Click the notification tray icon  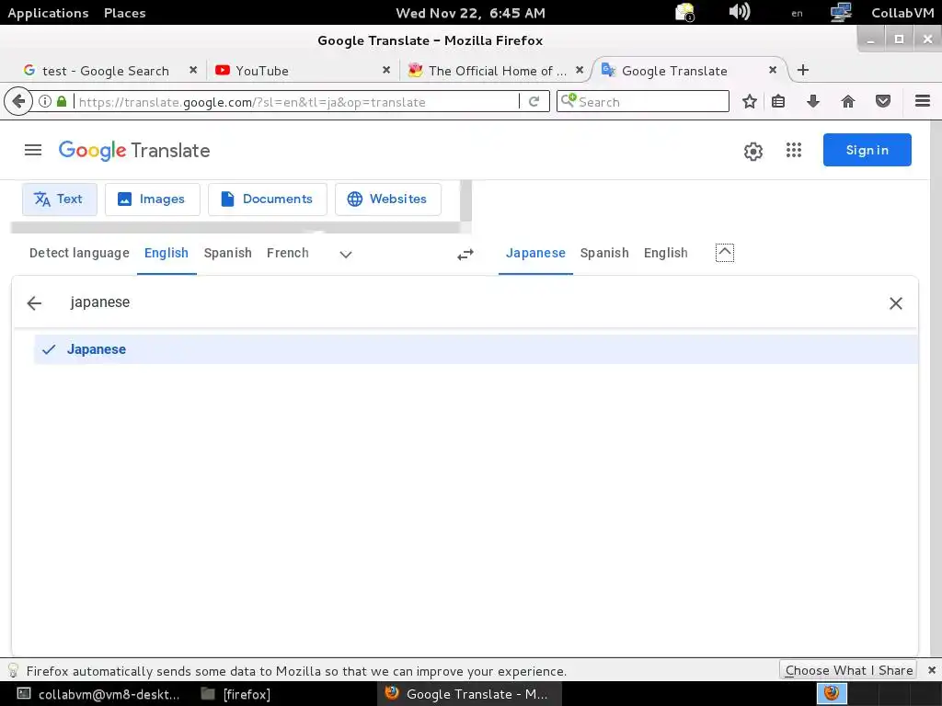click(684, 12)
